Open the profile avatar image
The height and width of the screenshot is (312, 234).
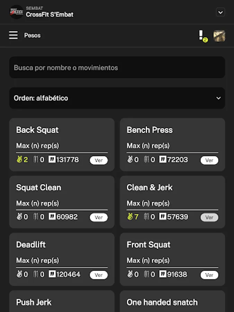point(219,35)
